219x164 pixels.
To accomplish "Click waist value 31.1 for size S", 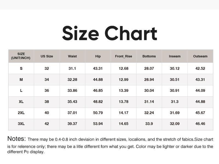I will click(x=72, y=68).
